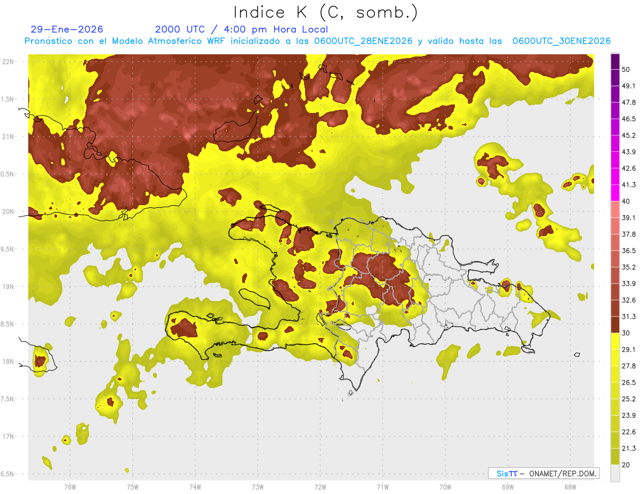Click the "20" color scale value
This screenshot has height=494, width=640.
point(626,465)
